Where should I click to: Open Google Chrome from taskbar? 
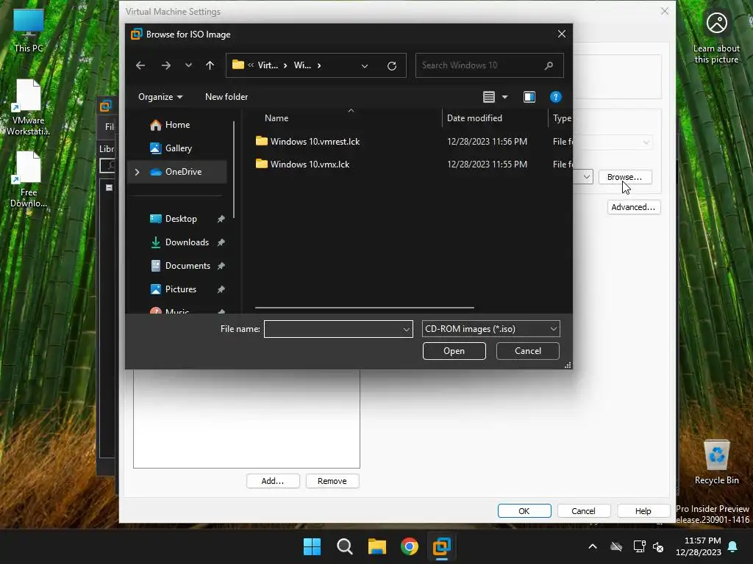[x=410, y=546]
